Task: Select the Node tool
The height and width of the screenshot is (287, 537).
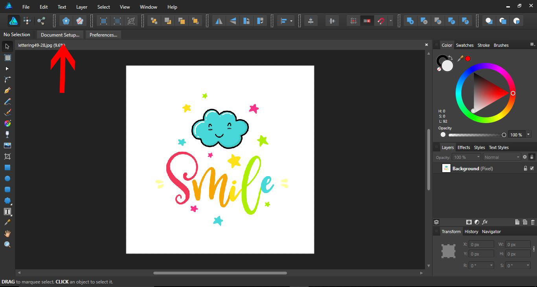Action: (x=7, y=69)
